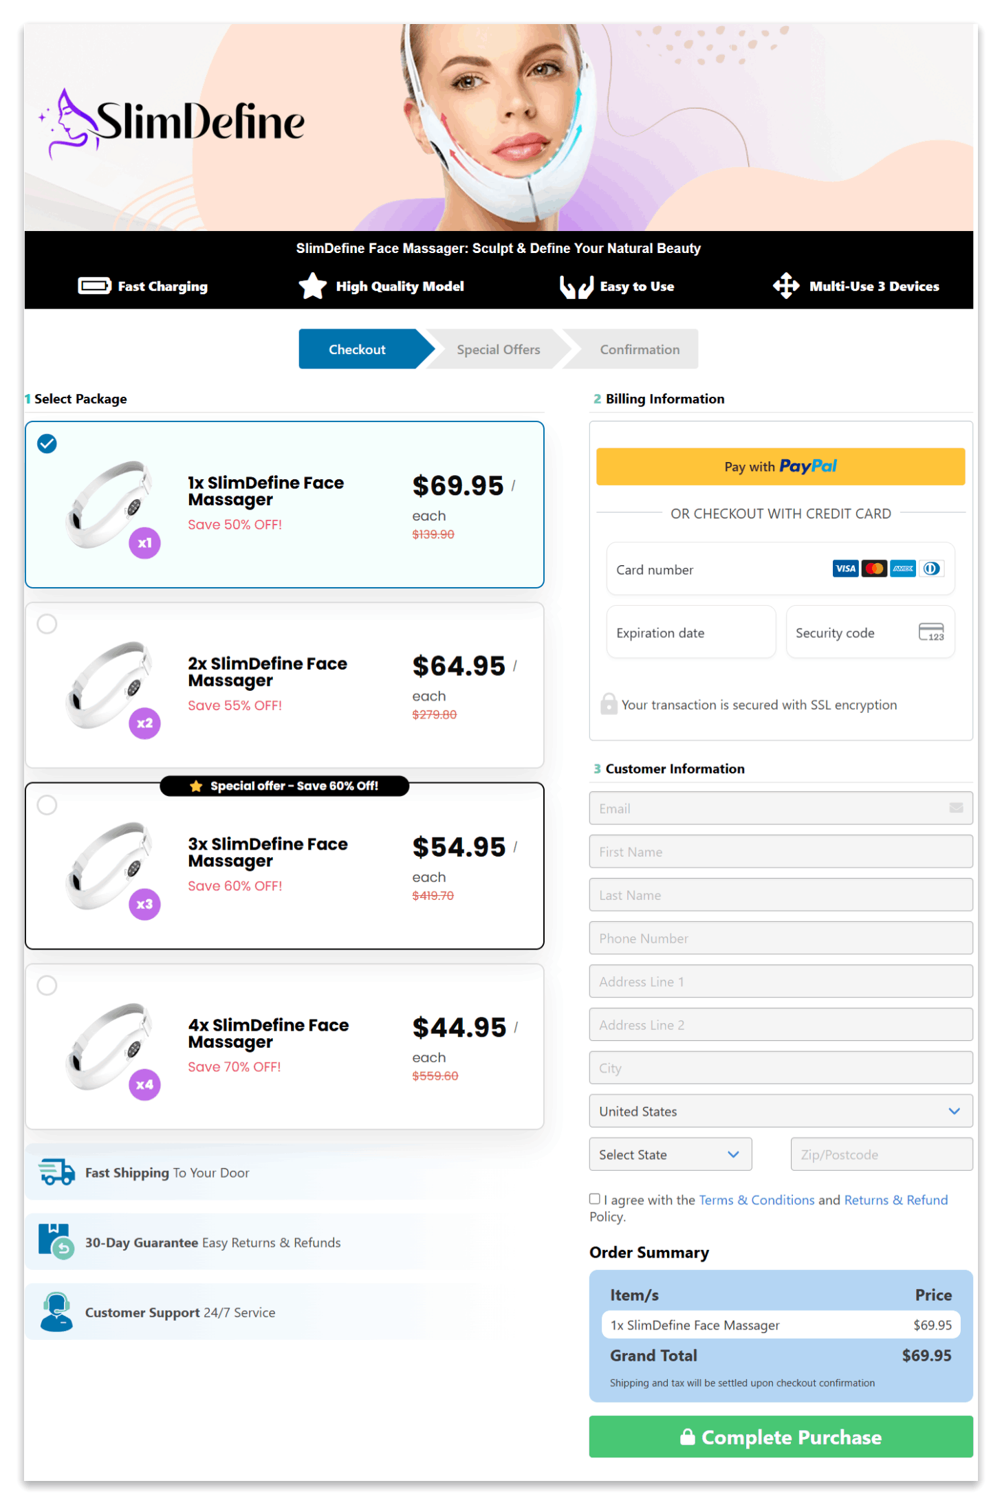Image resolution: width=1002 pixels, height=1505 pixels.
Task: Check the Terms & Conditions agreement box
Action: point(594,1198)
